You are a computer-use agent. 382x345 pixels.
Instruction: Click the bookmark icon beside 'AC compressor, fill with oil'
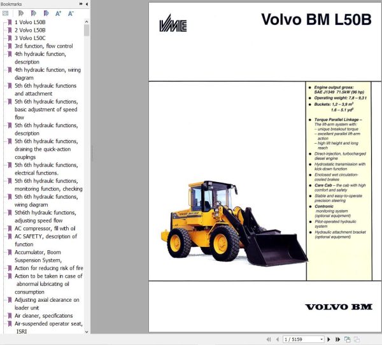(10, 229)
